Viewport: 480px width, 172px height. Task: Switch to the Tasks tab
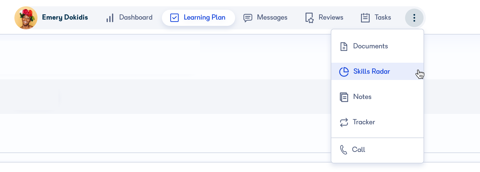click(376, 18)
